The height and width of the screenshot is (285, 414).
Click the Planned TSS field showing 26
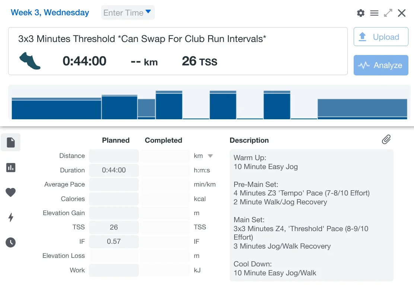pyautogui.click(x=114, y=227)
